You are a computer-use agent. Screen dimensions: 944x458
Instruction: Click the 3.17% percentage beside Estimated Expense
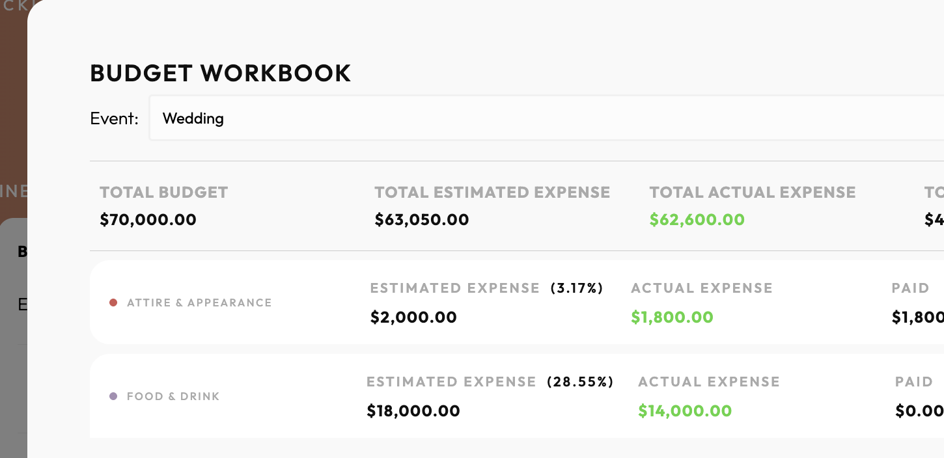[x=577, y=288]
